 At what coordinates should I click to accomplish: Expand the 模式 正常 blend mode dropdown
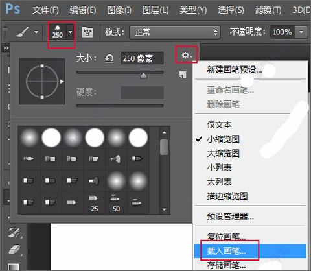tap(174, 32)
